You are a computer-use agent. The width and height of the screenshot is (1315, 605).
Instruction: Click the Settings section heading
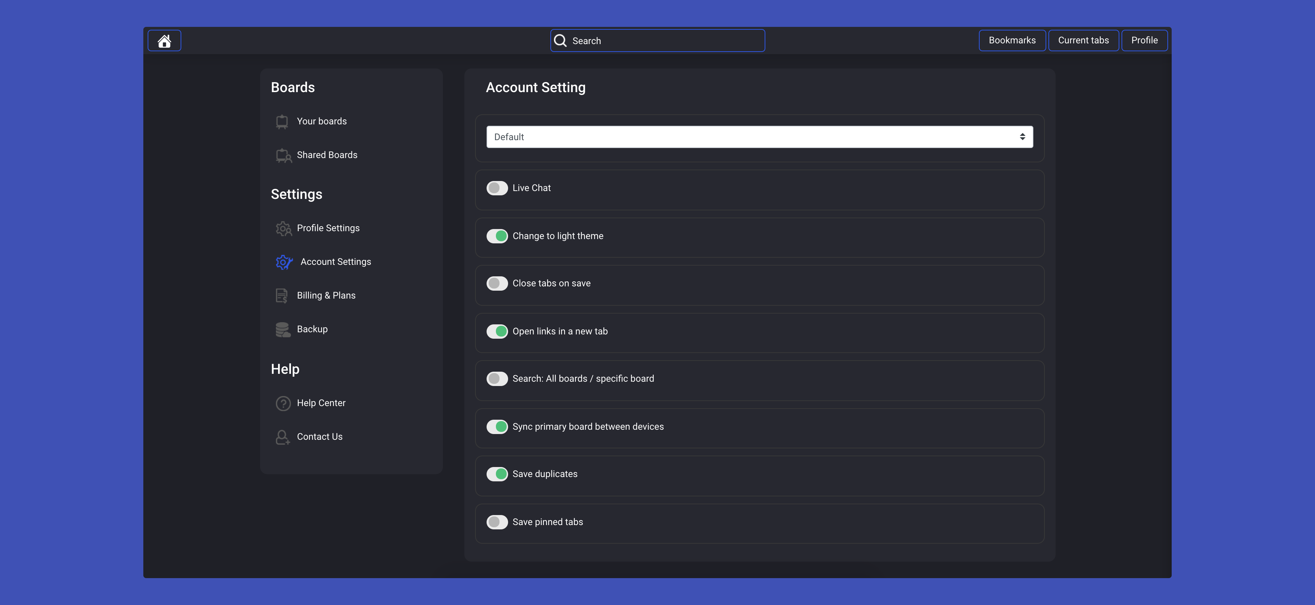tap(296, 195)
